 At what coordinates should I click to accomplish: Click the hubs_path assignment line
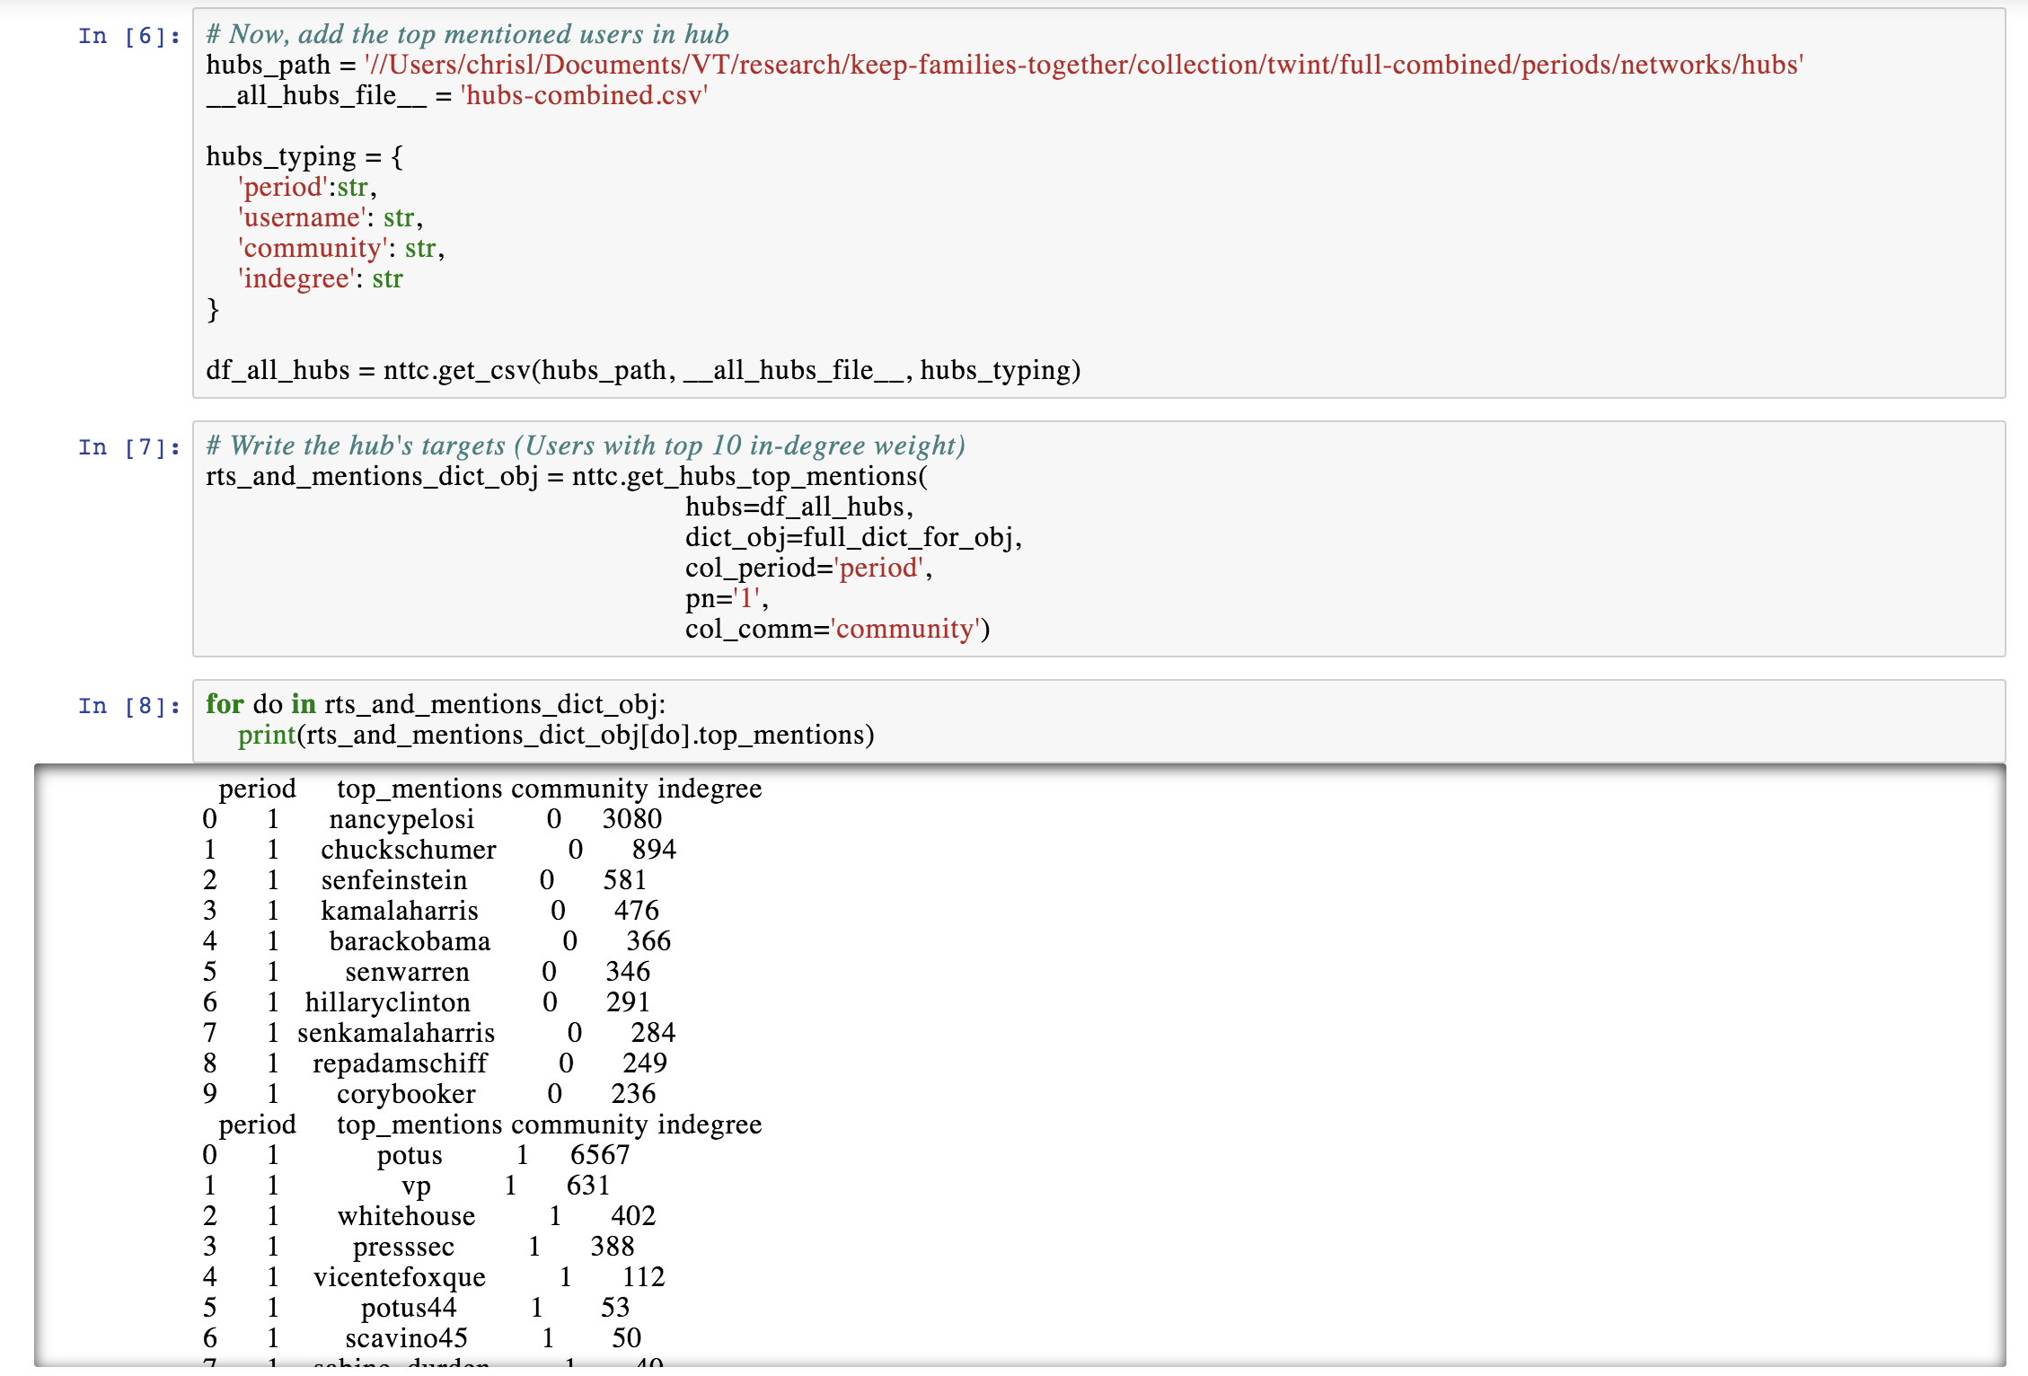tap(1003, 65)
